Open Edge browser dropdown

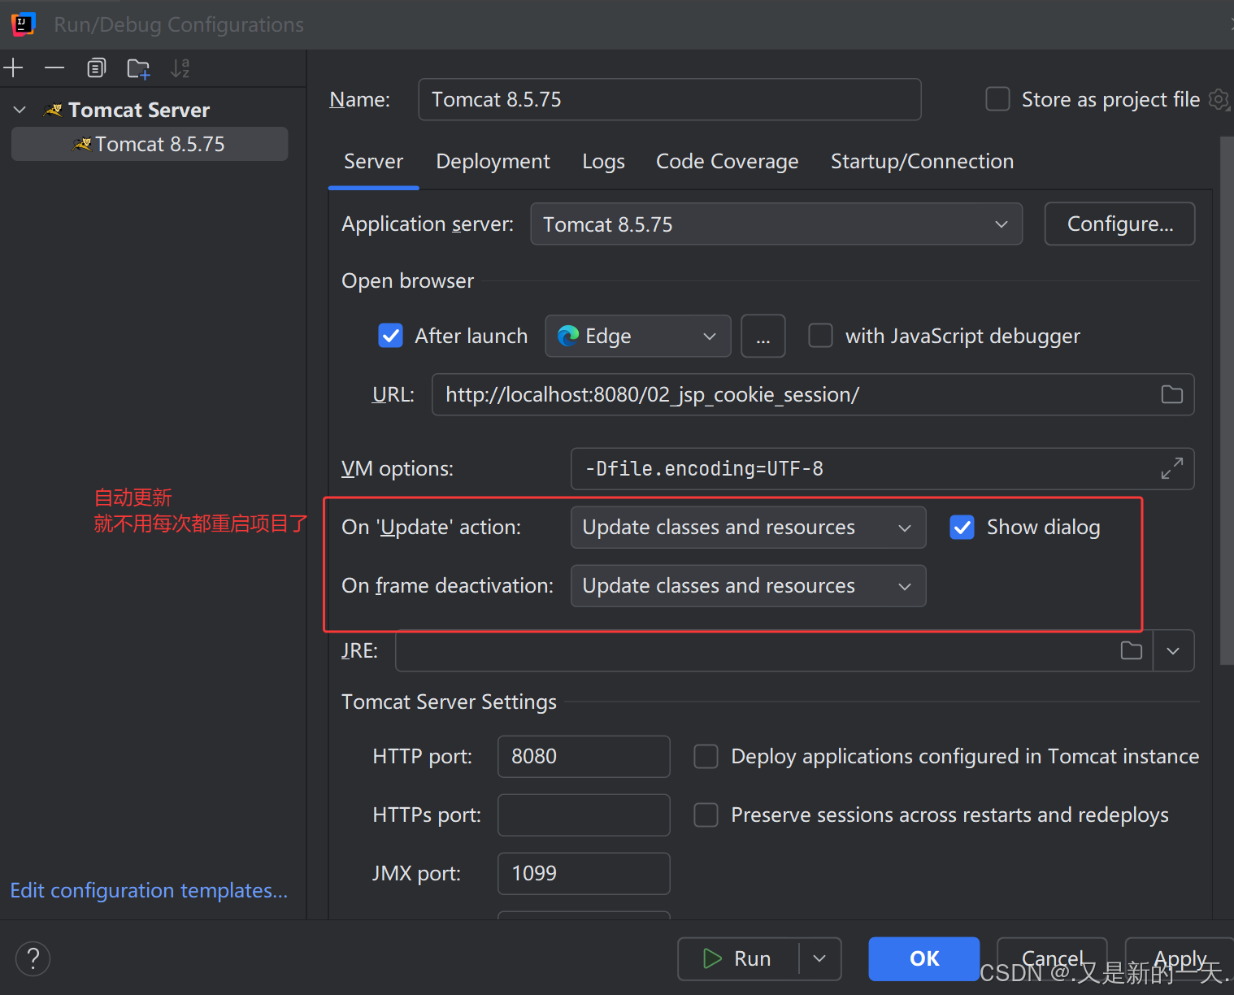pyautogui.click(x=637, y=336)
